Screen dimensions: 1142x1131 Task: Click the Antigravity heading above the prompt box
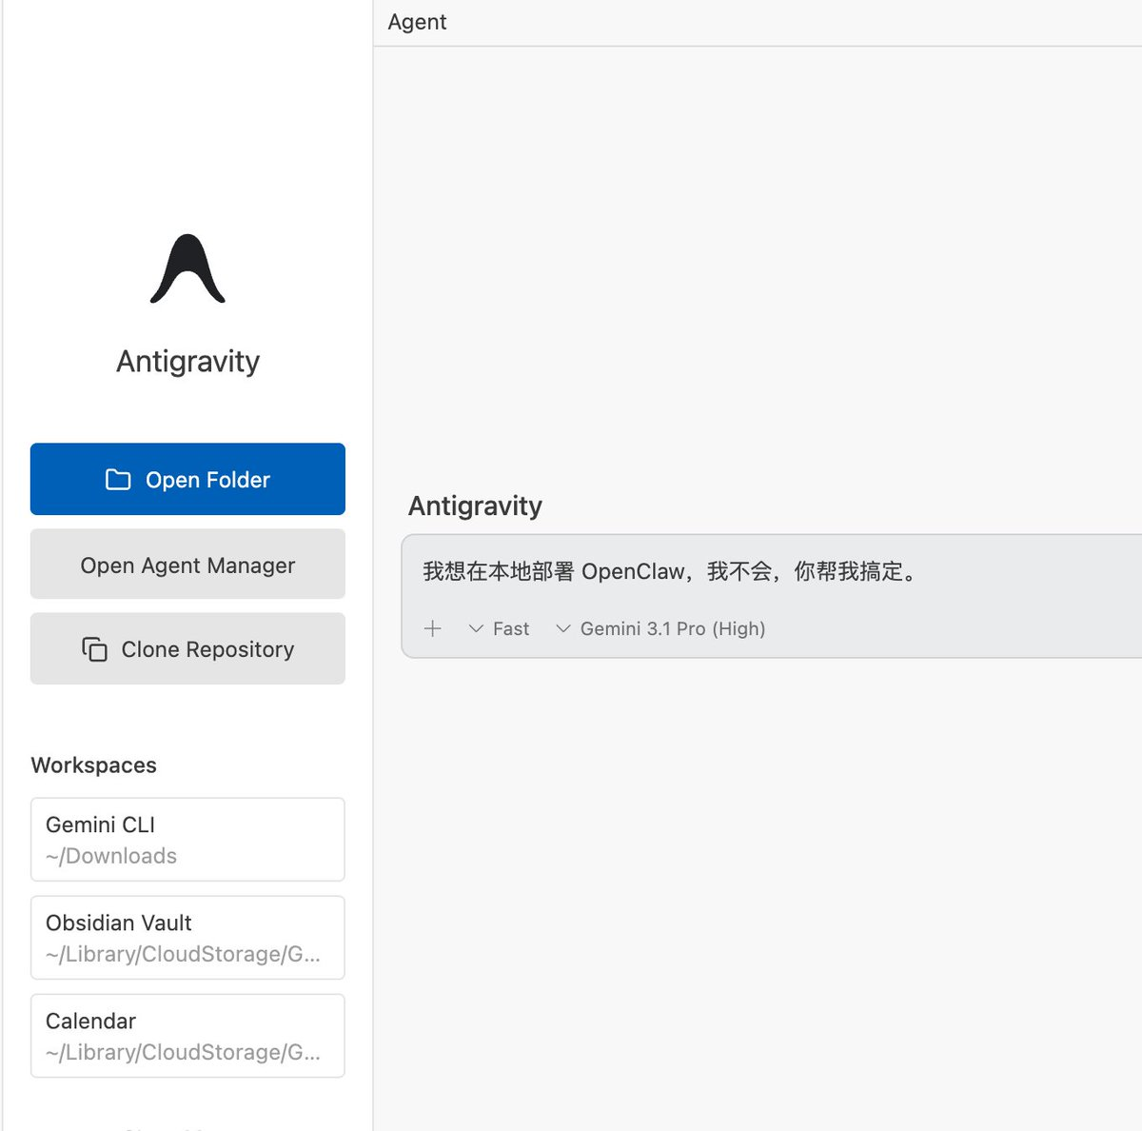coord(475,506)
